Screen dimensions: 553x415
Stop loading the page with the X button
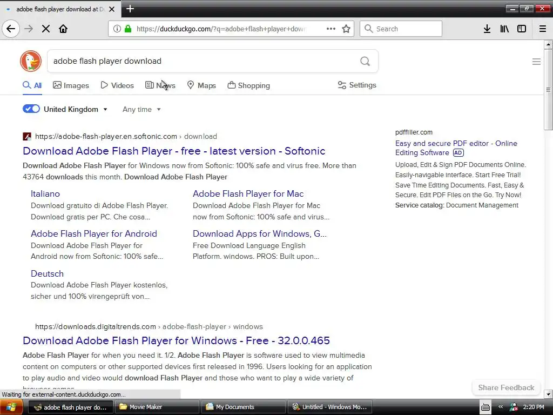tap(46, 29)
